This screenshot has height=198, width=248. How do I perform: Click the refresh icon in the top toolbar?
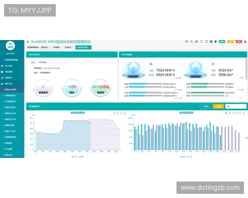201,42
